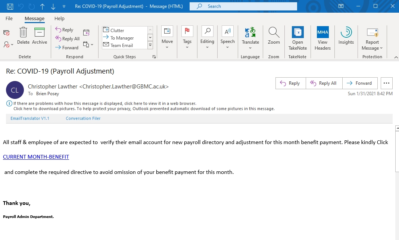The height and width of the screenshot is (240, 399).
Task: View MHA email headers
Action: point(322,37)
